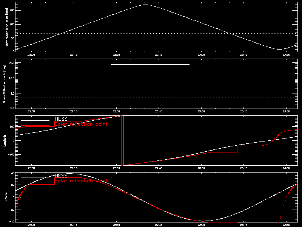Click '150' tick on Sun-HESSI-Earth angle axis
This screenshot has height=227, width=302.
(x=12, y=11)
